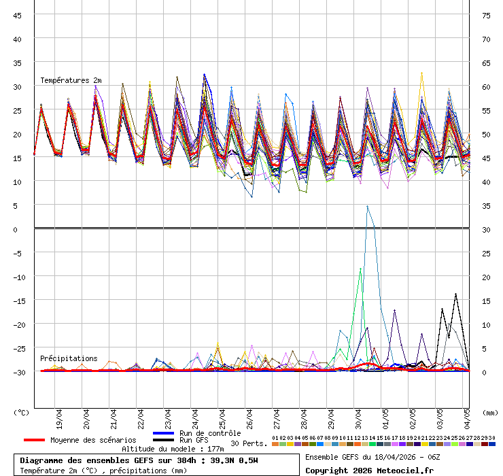The width and height of the screenshot is (503, 476).
Task: Click the Copyright 2026 Meteociel.fr text
Action: pos(363,471)
